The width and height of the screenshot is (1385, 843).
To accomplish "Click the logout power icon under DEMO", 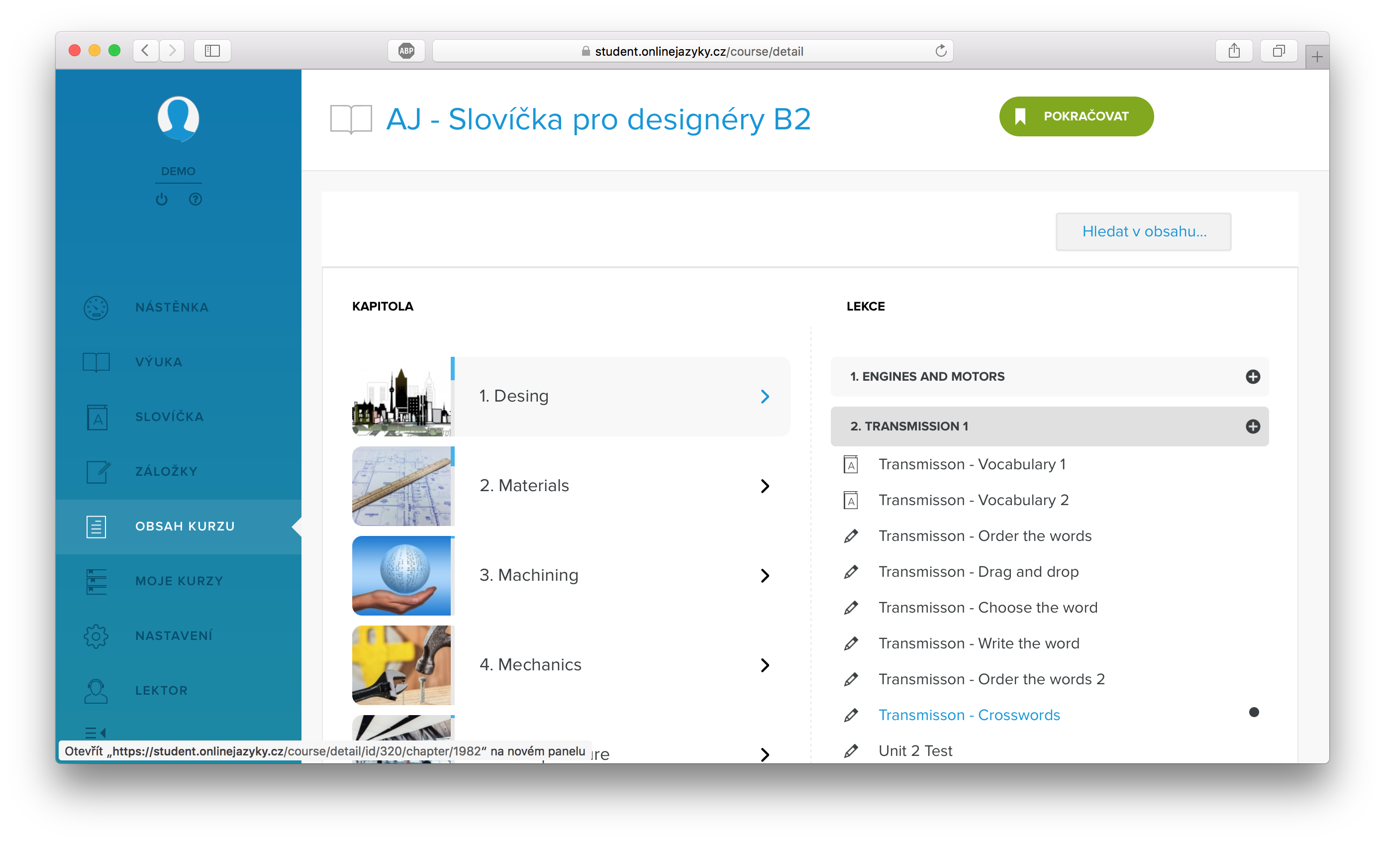I will click(x=162, y=199).
